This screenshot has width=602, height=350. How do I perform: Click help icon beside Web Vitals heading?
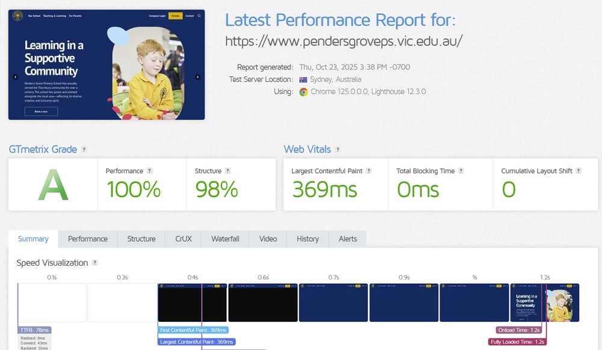click(338, 150)
